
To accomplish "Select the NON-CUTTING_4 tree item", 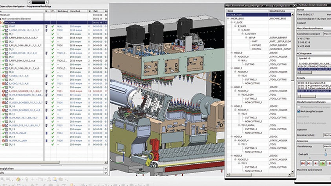I will click(x=254, y=152).
